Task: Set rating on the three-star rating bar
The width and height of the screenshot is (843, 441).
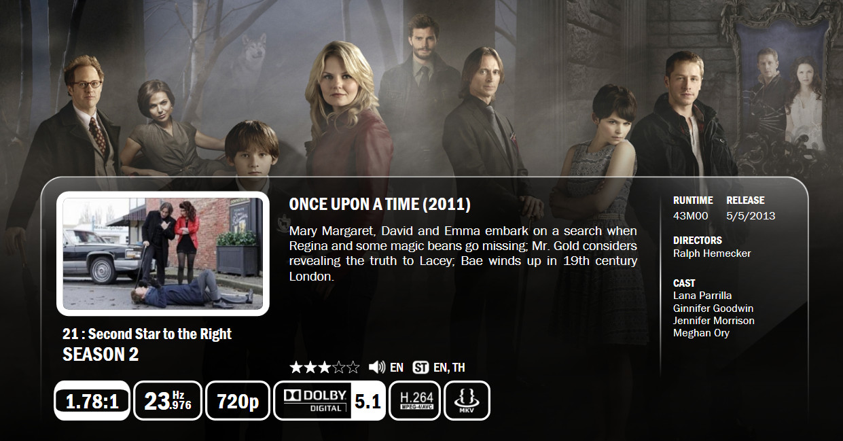Action: 324,368
